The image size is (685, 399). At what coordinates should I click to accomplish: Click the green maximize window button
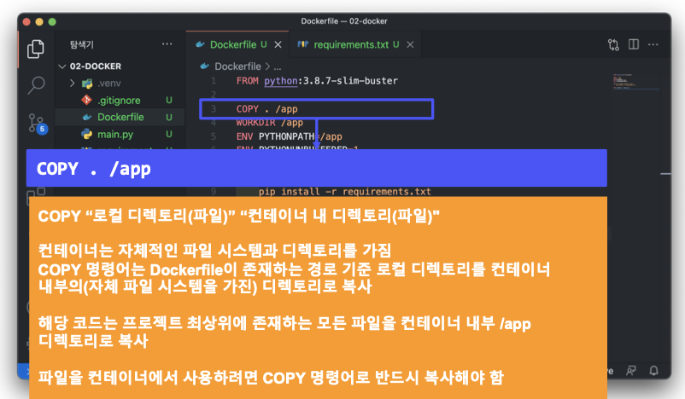click(52, 21)
